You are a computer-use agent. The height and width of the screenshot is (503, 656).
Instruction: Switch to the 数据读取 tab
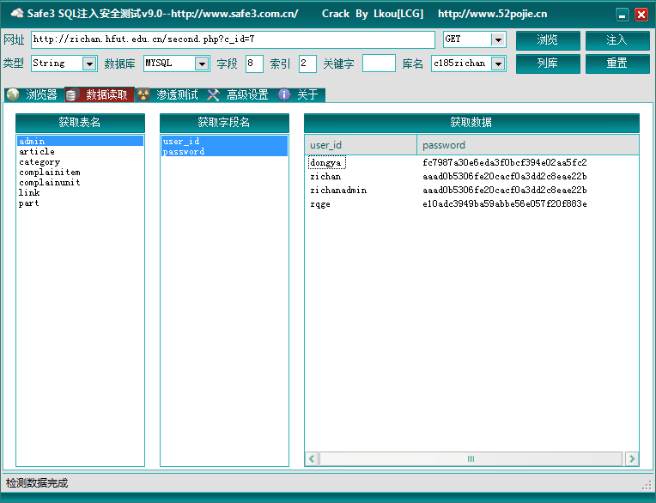(100, 95)
